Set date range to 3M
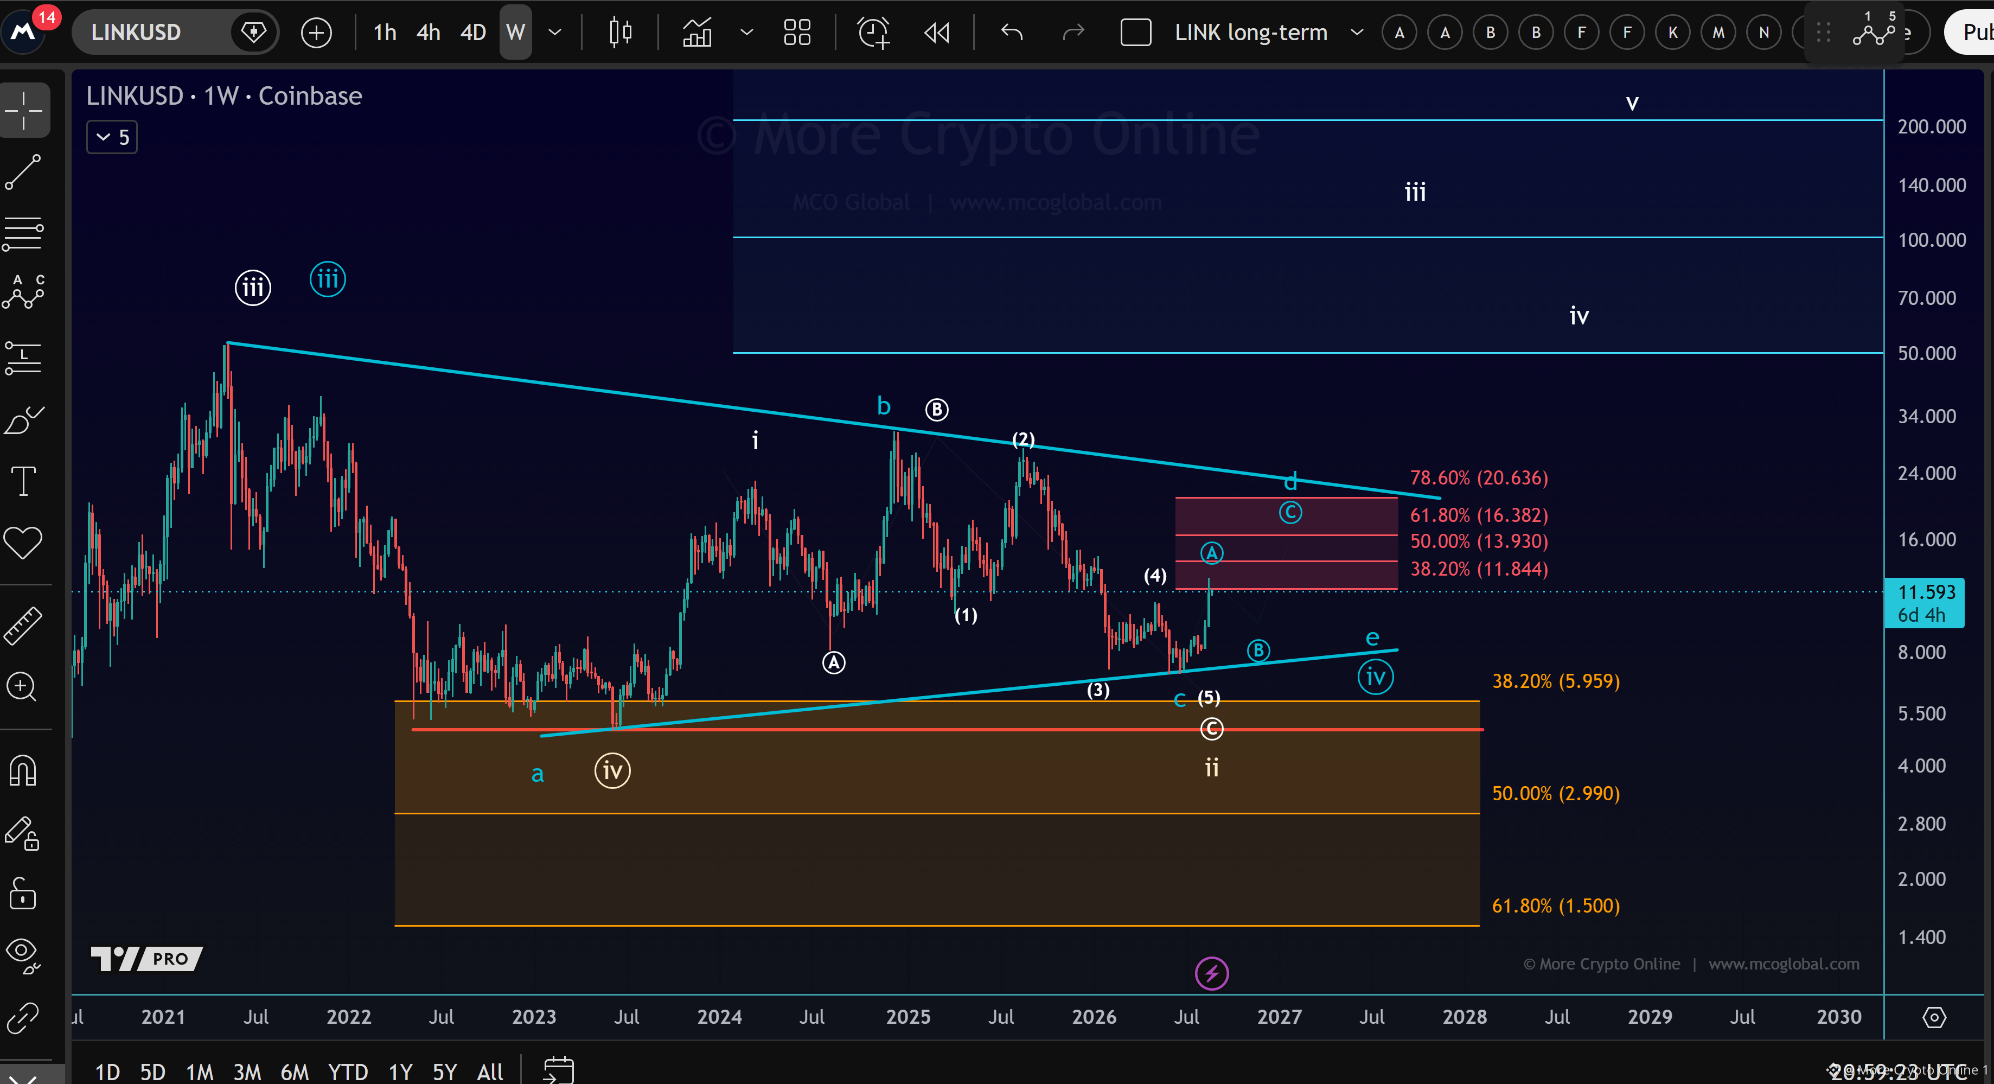This screenshot has height=1084, width=1994. [247, 1072]
